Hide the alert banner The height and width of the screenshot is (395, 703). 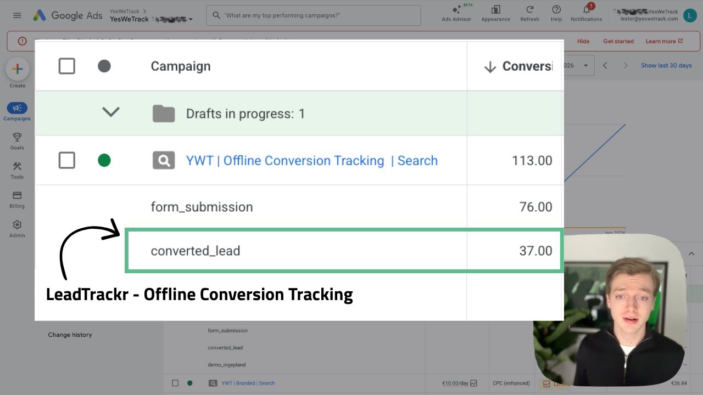[583, 41]
